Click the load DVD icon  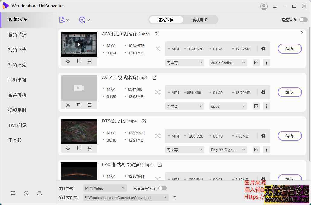(82, 20)
